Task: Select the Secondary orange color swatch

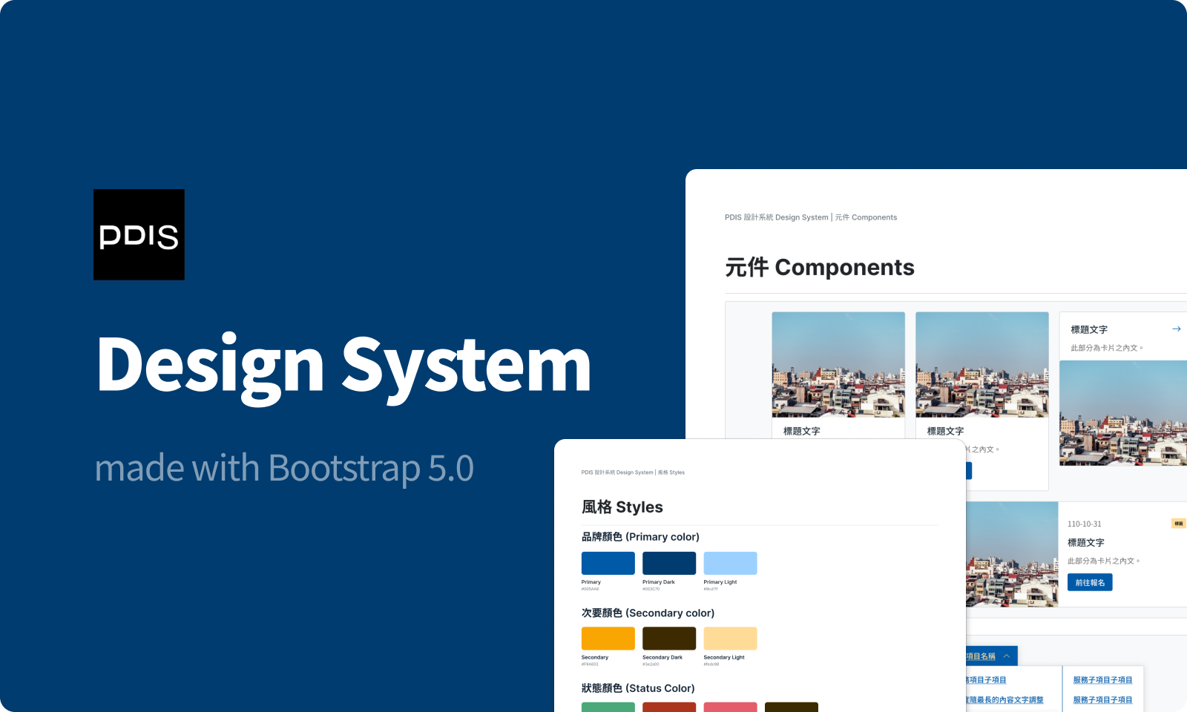Action: [608, 639]
